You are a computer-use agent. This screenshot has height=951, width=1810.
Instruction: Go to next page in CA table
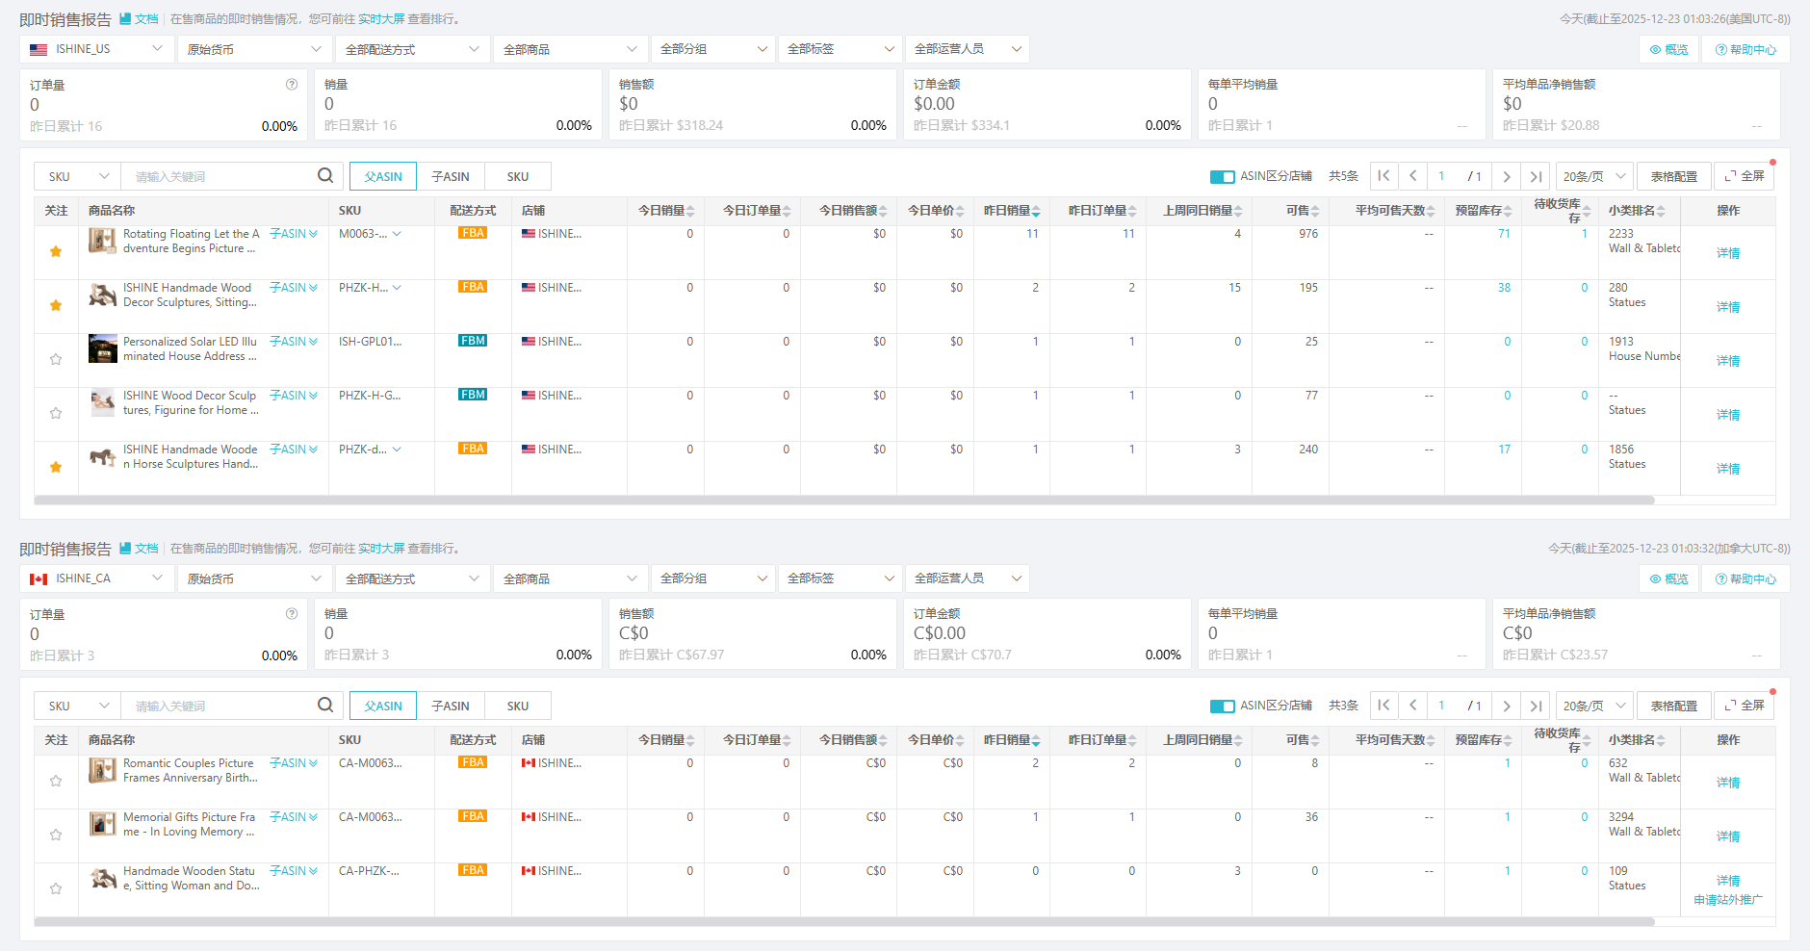coord(1507,706)
